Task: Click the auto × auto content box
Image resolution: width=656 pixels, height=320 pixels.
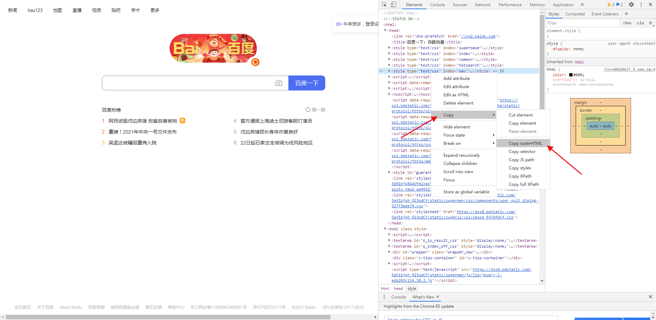Action: pos(600,126)
